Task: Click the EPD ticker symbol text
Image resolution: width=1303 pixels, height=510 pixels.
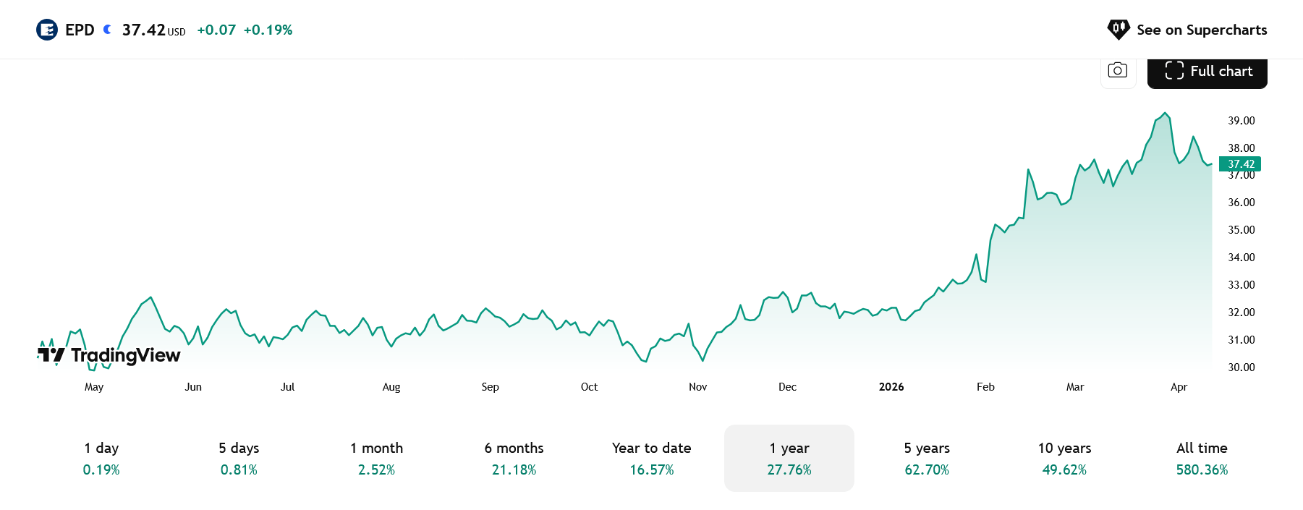Action: coord(80,30)
